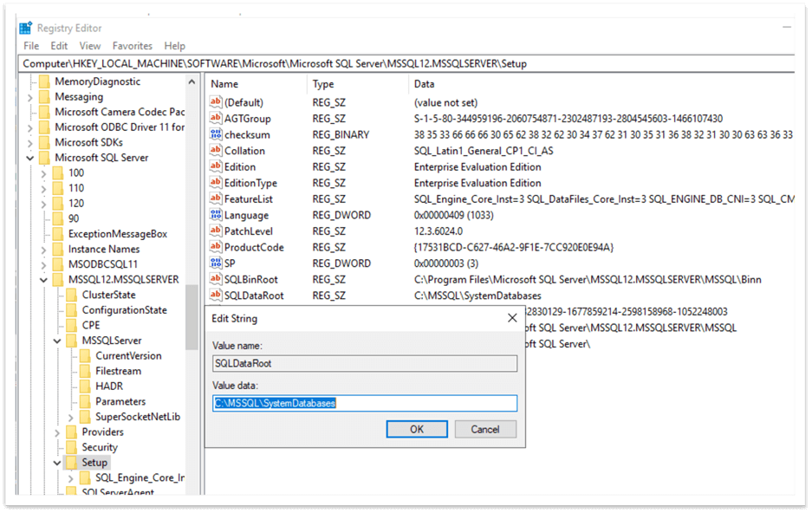This screenshot has height=513, width=812.
Task: Select the (Default) value string icon
Action: coord(216,102)
